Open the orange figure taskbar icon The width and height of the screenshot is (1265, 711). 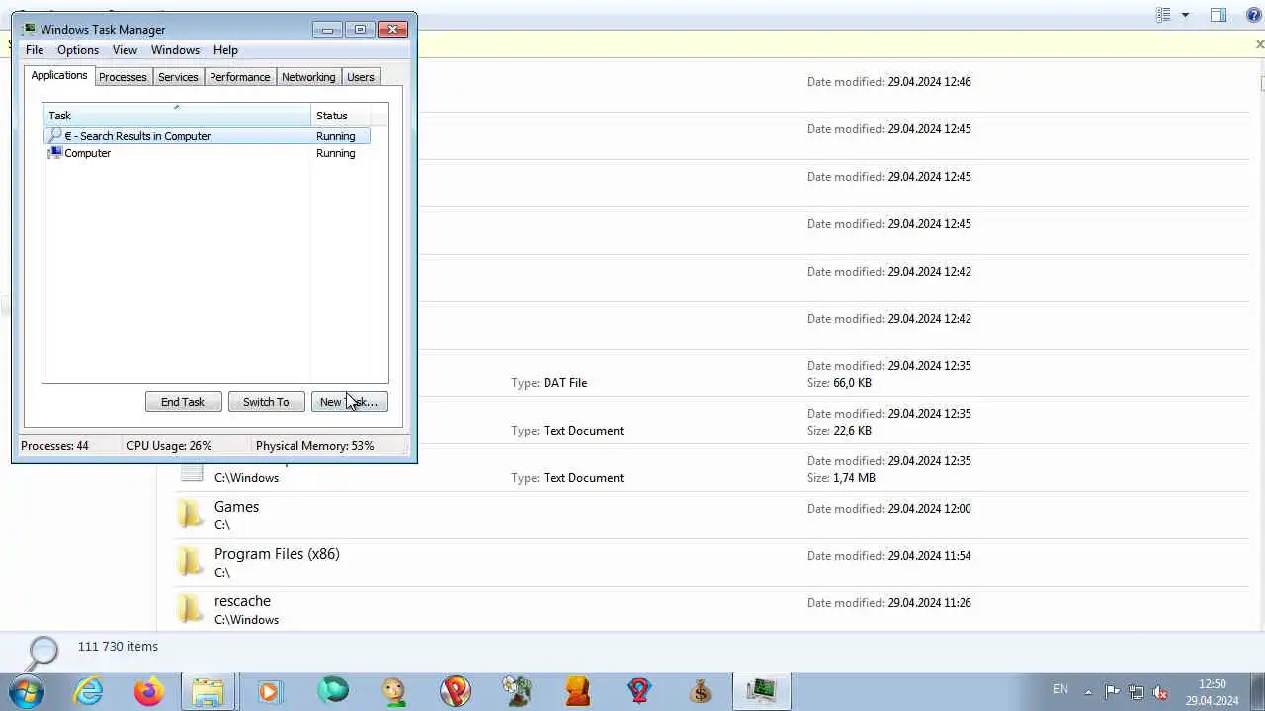[578, 691]
